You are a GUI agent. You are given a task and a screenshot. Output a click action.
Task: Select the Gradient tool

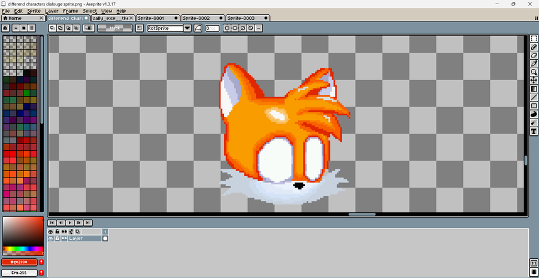534,89
